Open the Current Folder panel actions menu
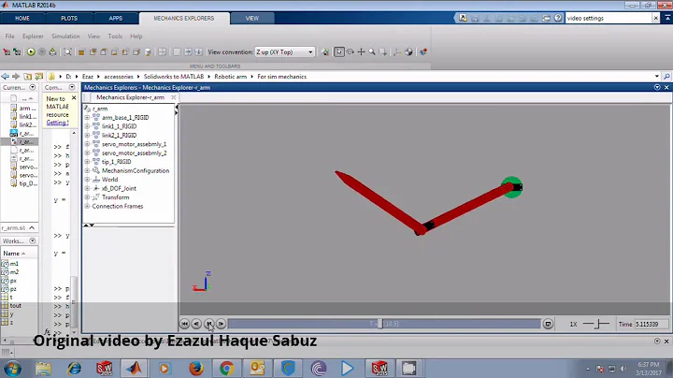The height and width of the screenshot is (378, 673). click(x=33, y=87)
